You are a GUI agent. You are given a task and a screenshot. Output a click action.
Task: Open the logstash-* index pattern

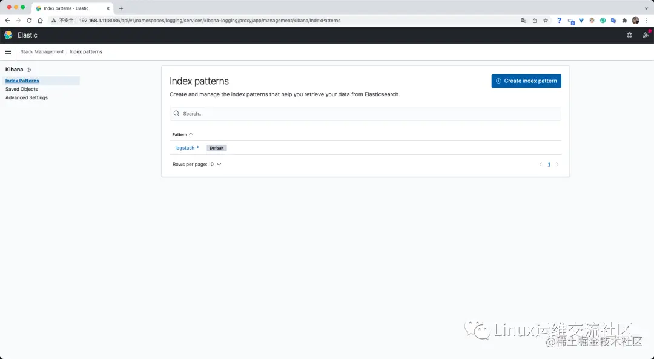[x=187, y=148]
